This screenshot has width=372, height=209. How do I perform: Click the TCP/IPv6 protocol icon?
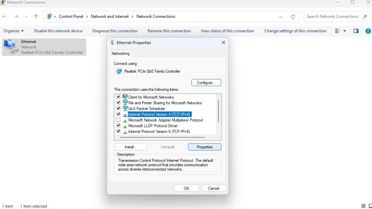(125, 132)
